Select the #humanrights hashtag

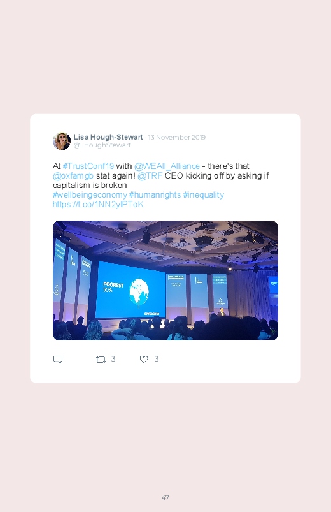click(155, 195)
